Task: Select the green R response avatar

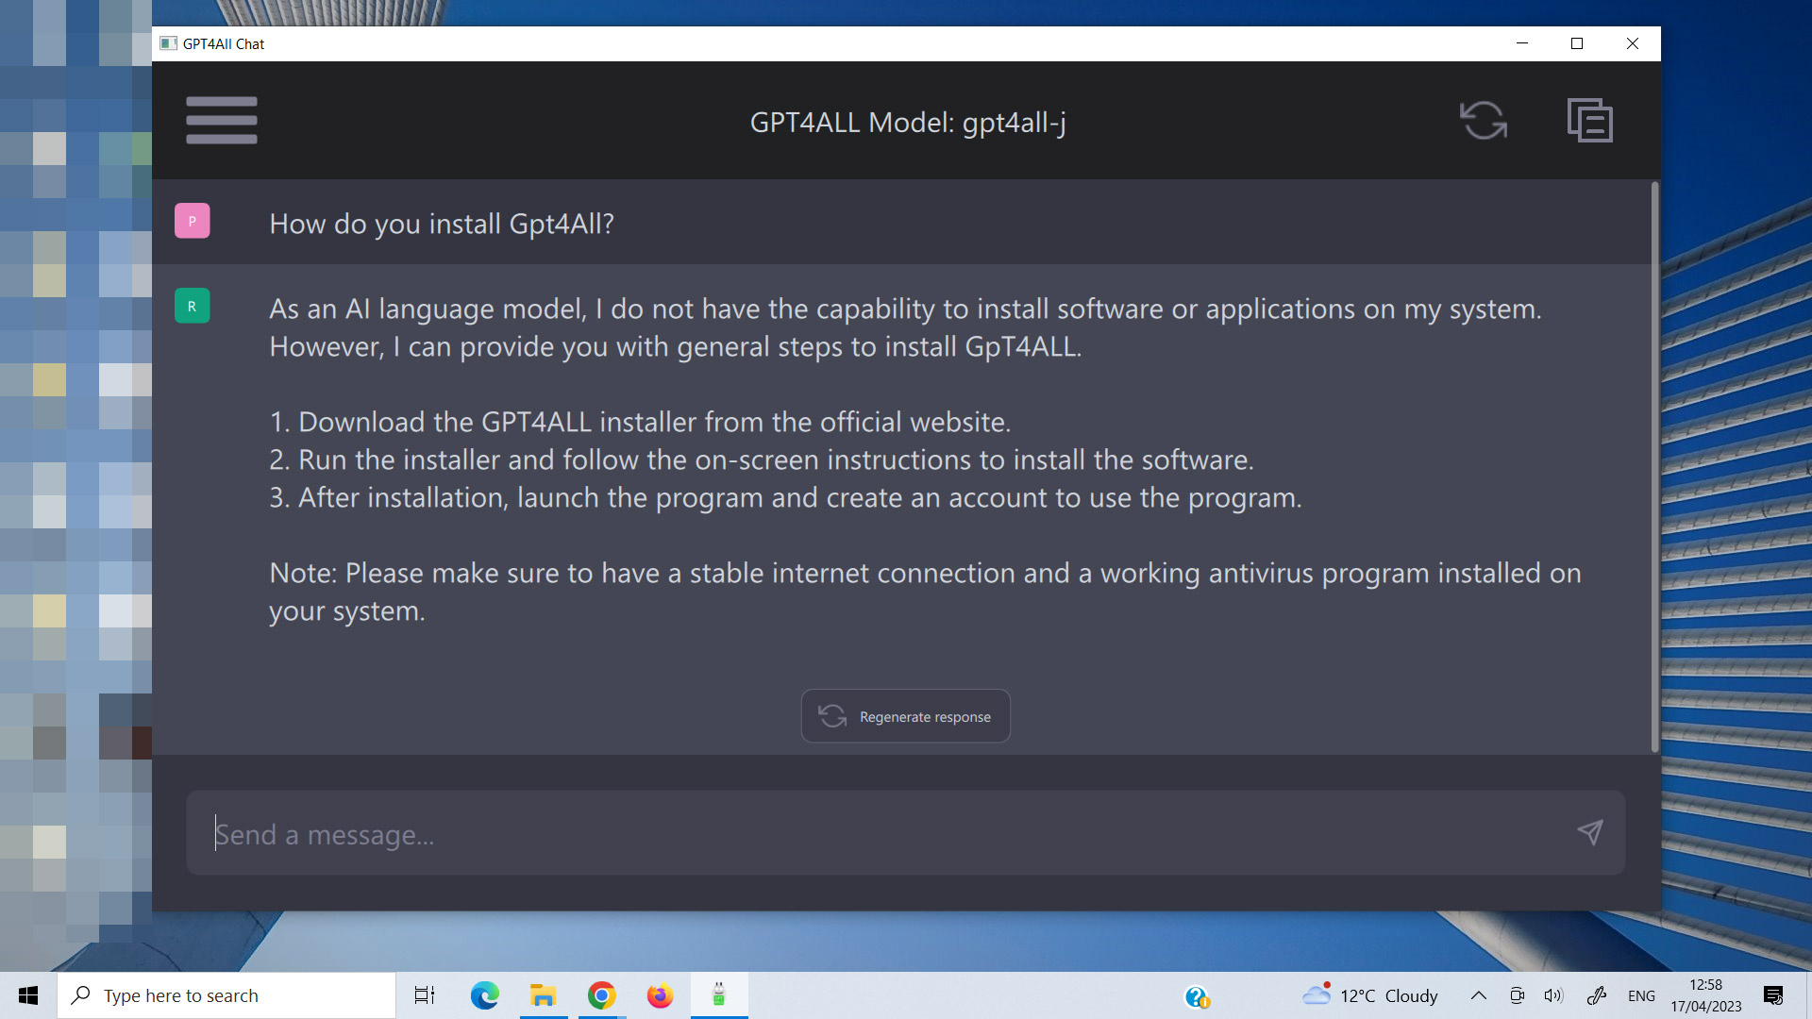Action: (193, 306)
